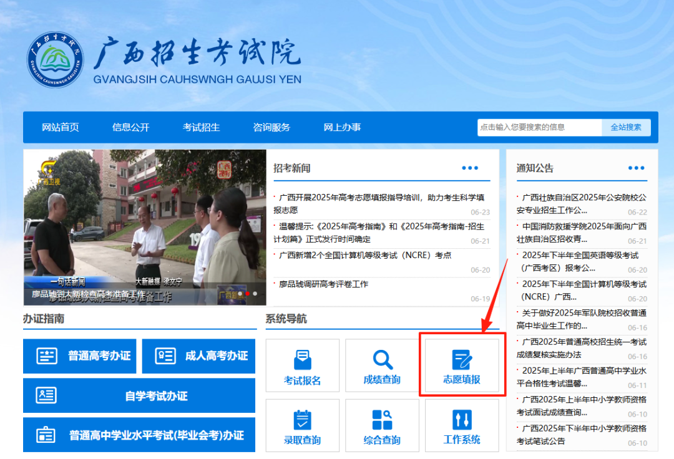Click the 成人高考办证 ID card icon
The height and width of the screenshot is (459, 674).
point(165,356)
